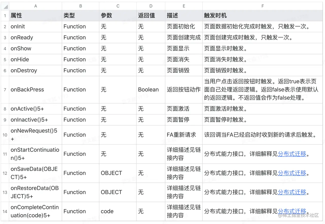
Task: Select row 1 header number
Action: pyautogui.click(x=5, y=15)
